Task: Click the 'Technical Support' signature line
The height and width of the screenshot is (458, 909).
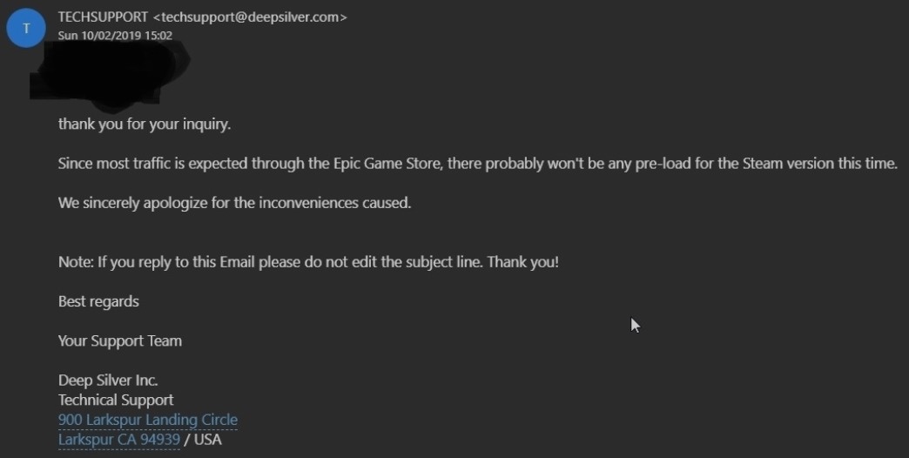Action: click(116, 401)
